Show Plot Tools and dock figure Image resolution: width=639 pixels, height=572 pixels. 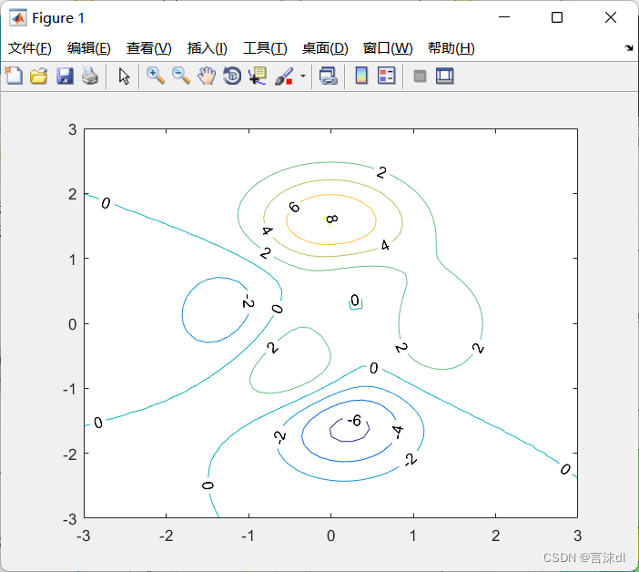click(445, 77)
